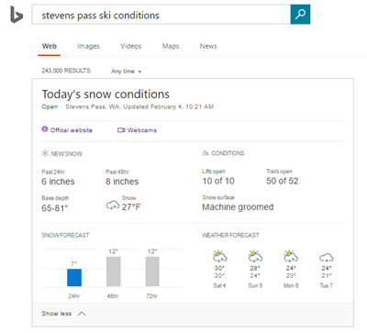Click the Sun 5 weather forecast icon
This screenshot has width=367, height=333.
[x=255, y=256]
